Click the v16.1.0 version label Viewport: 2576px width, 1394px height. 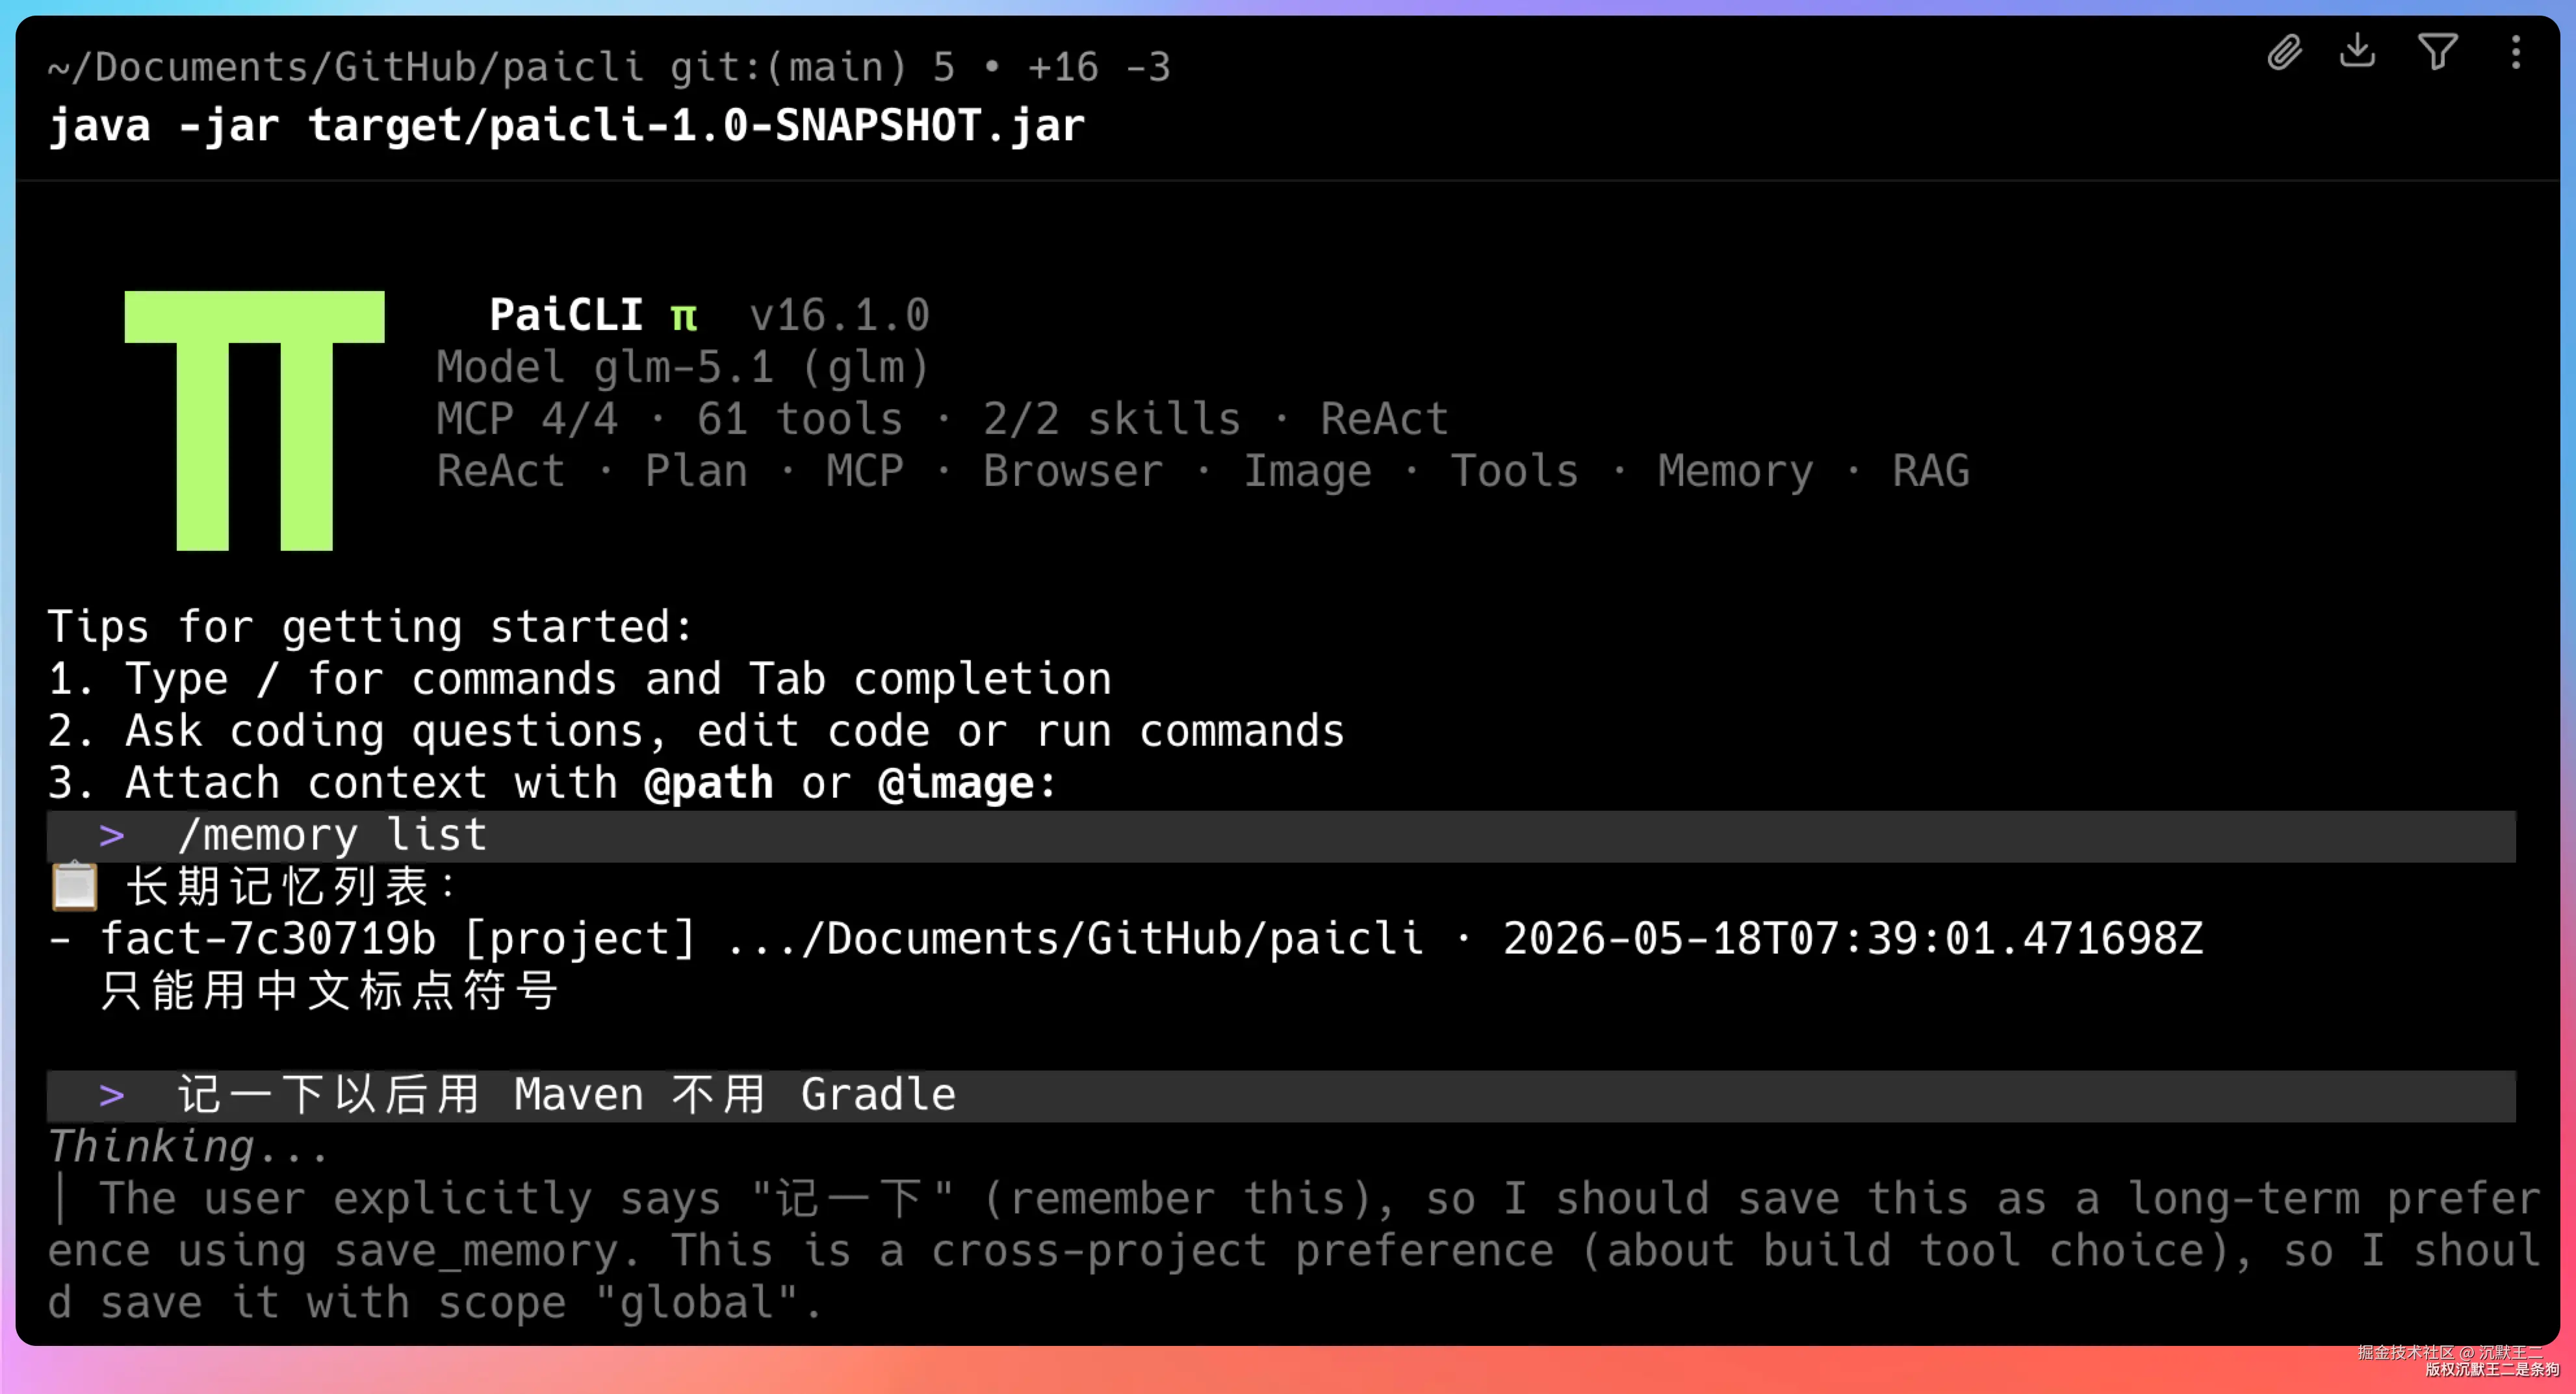tap(840, 316)
